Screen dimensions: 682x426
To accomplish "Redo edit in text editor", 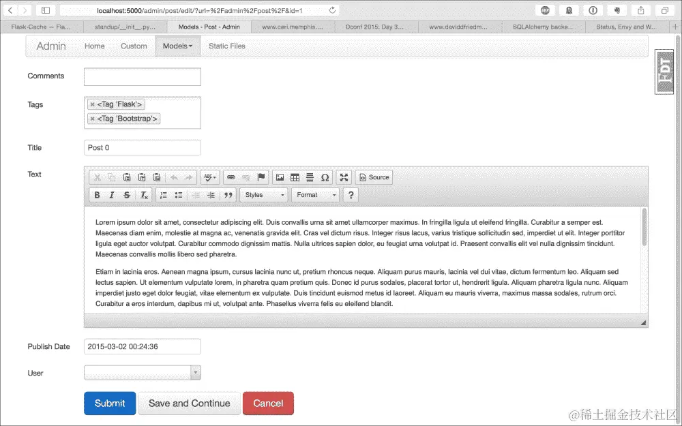I will pyautogui.click(x=189, y=177).
